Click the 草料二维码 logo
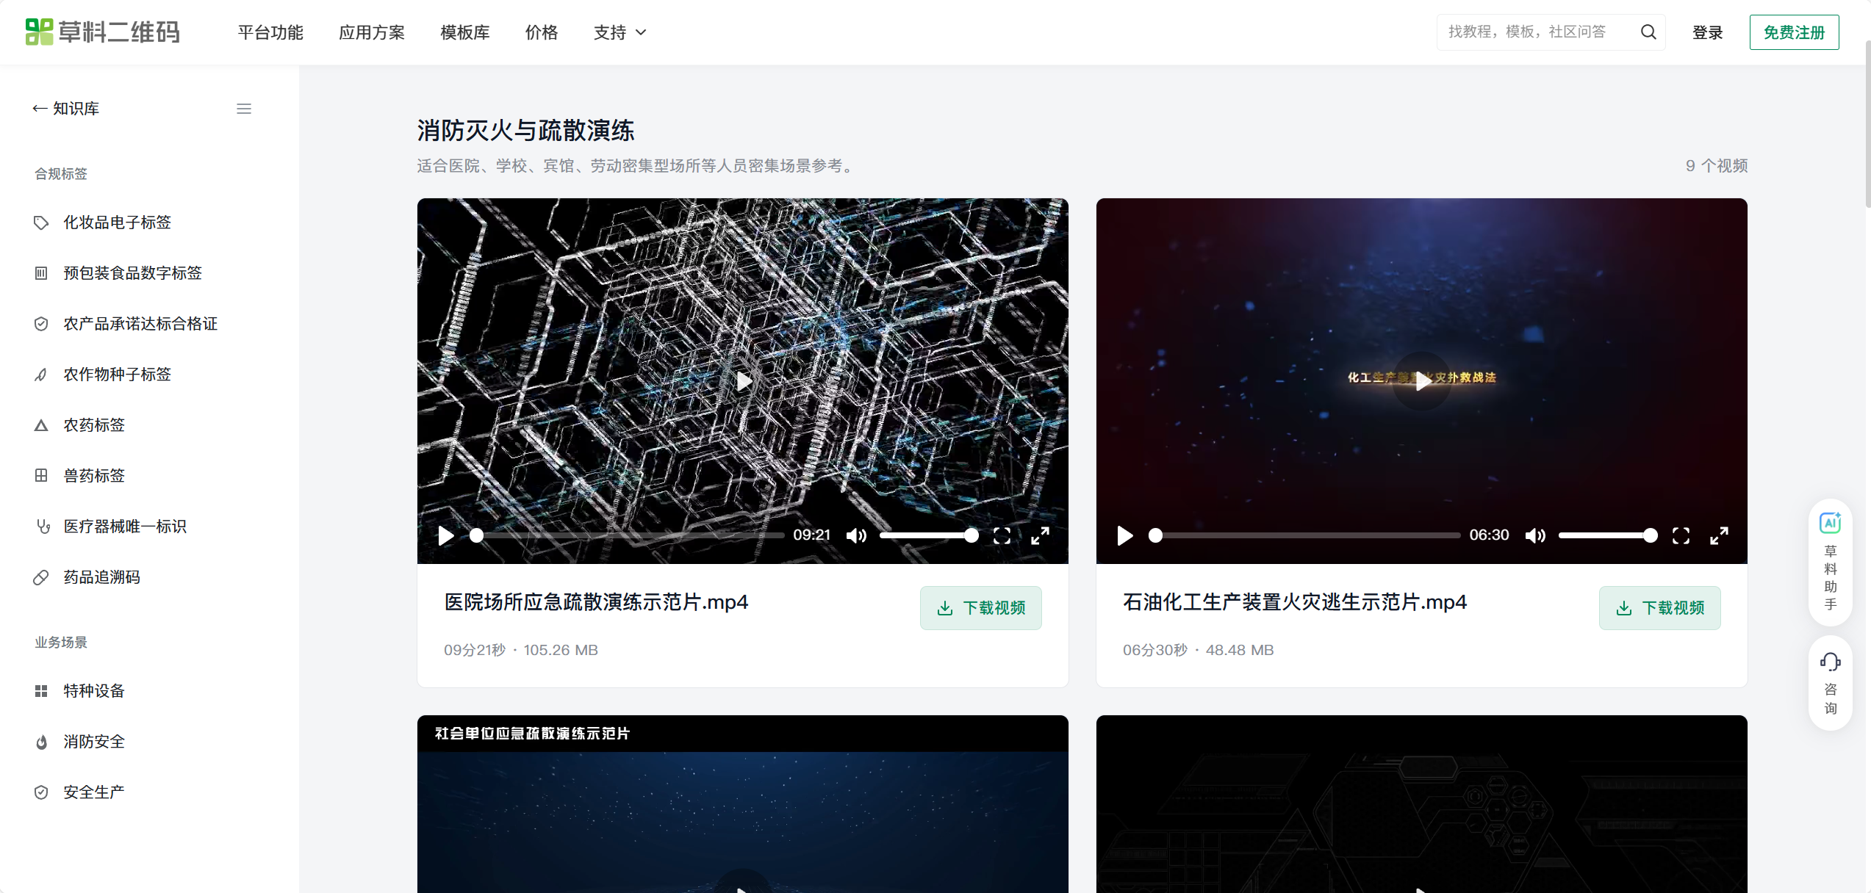This screenshot has width=1871, height=893. pos(102,32)
